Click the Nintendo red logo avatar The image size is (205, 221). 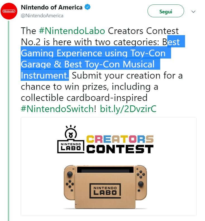(9, 11)
